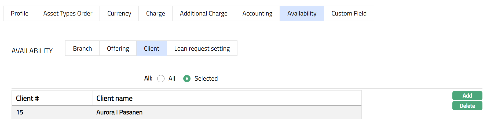Image resolution: width=487 pixels, height=124 pixels.
Task: Open the Branch availability sub-tab
Action: click(82, 48)
